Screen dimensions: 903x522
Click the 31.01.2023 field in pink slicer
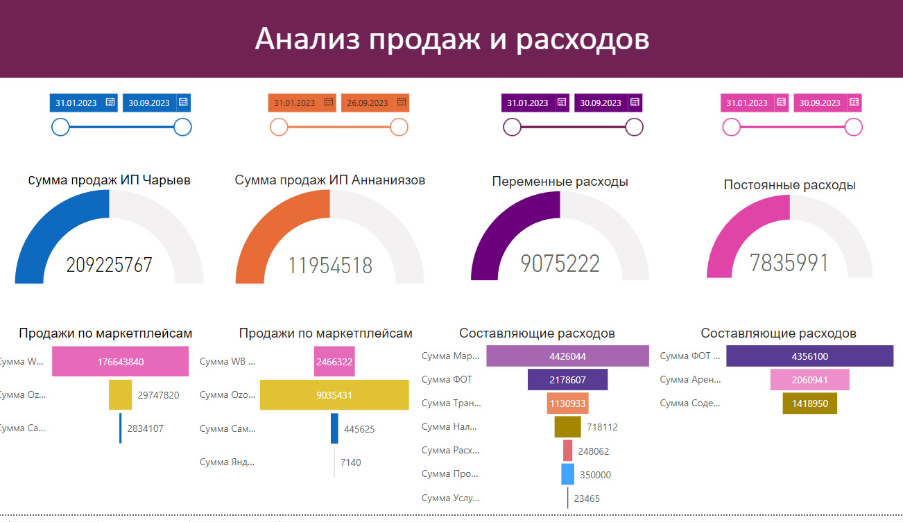click(x=748, y=102)
